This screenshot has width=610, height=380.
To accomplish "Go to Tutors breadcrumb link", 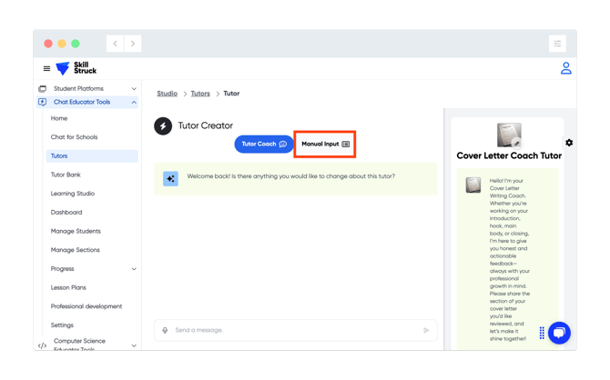I will click(x=200, y=94).
